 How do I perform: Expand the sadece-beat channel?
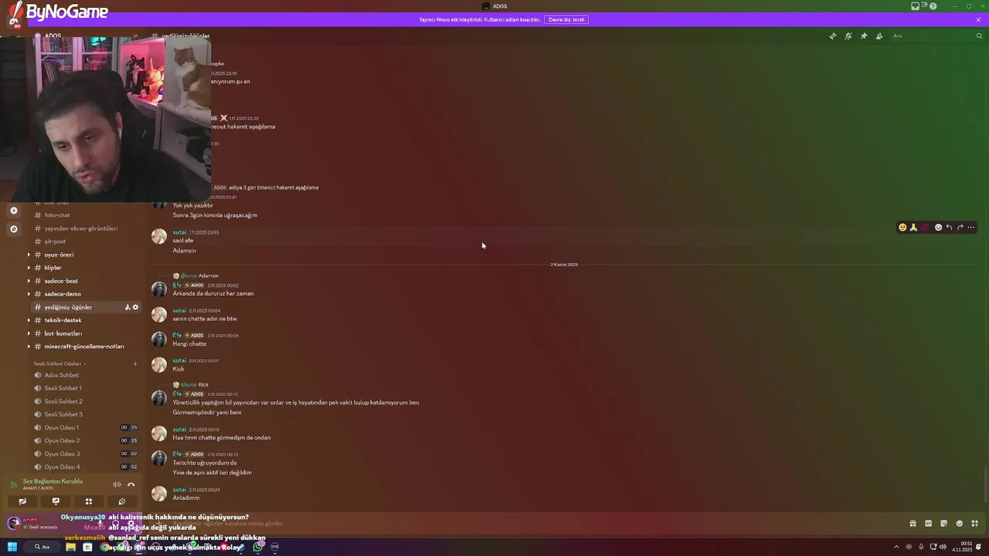(29, 281)
